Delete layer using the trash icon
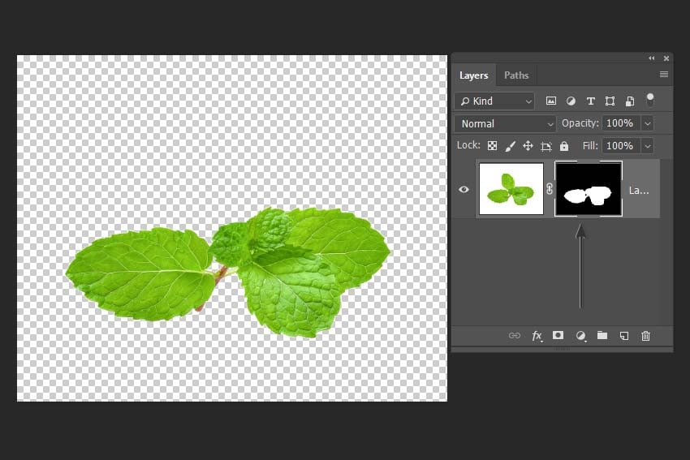Viewport: 690px width, 460px height. tap(645, 336)
